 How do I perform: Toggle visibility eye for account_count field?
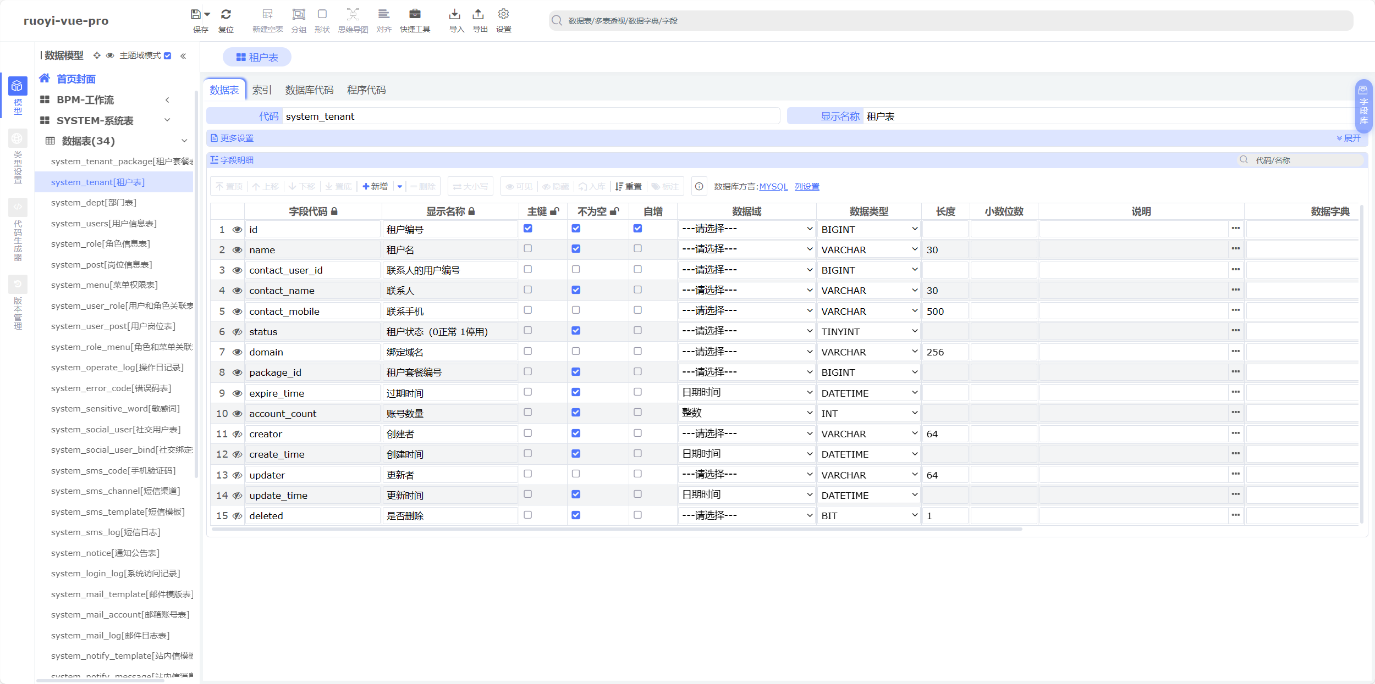pos(237,414)
